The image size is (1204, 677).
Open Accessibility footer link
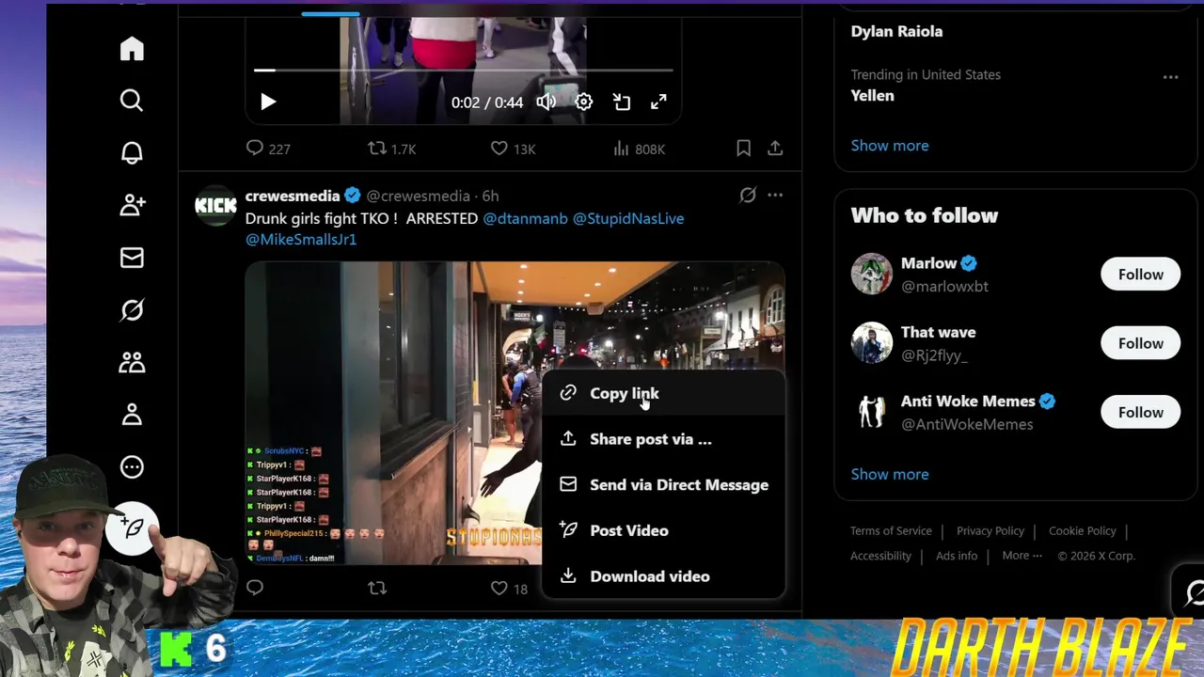coord(880,556)
